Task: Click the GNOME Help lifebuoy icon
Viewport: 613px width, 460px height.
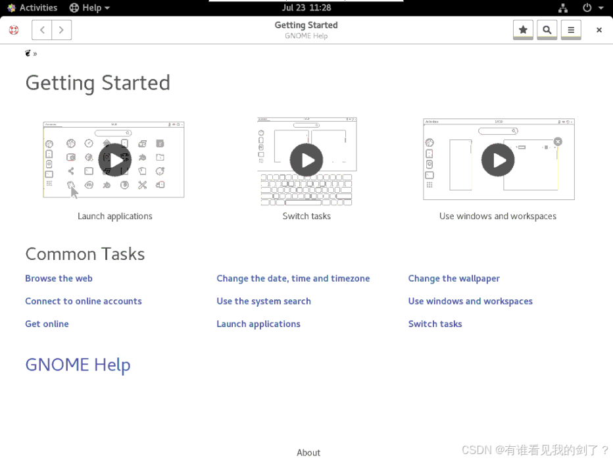Action: [14, 30]
